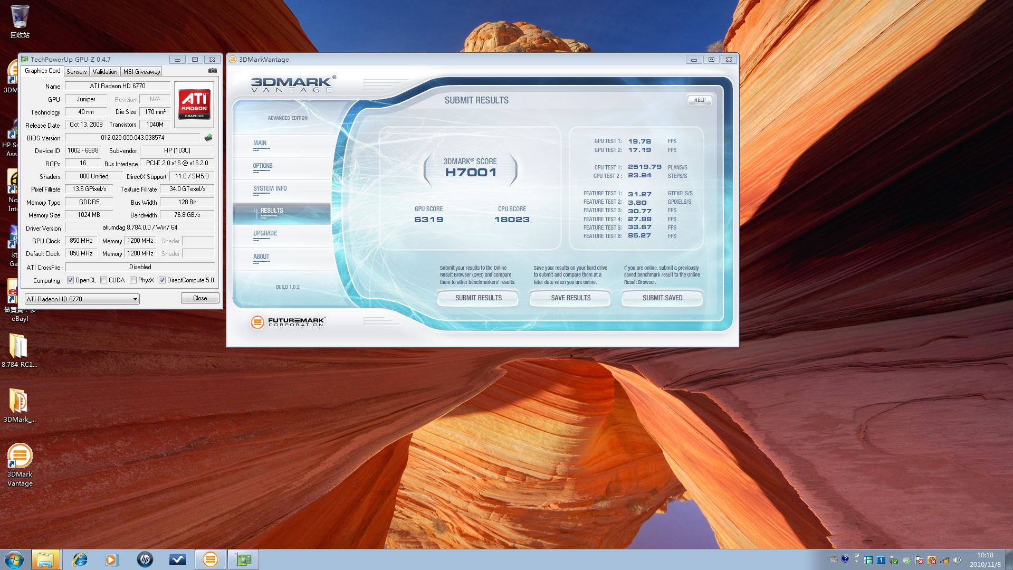Click the safely remove hardware tray icon
This screenshot has width=1013, height=570.
(x=894, y=560)
